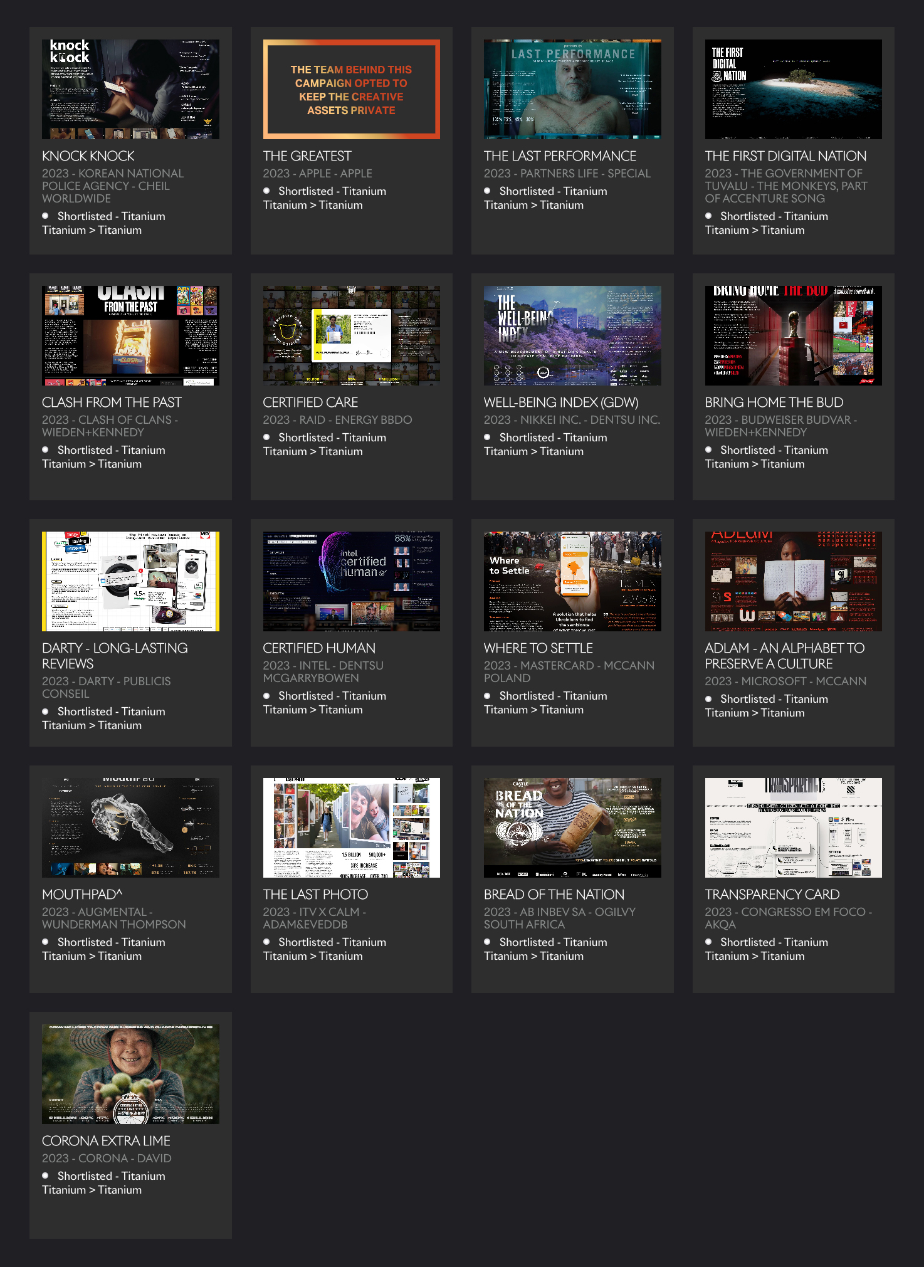Screen dimensions: 924x1267
Task: Click the TRANSPARENCY CARD title link
Action: click(772, 895)
